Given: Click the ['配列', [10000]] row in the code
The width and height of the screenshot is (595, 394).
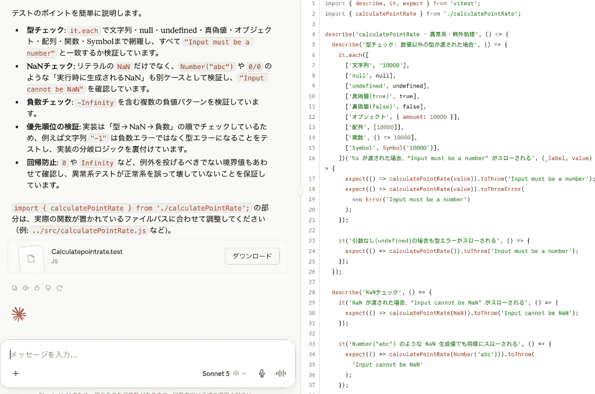Looking at the screenshot, I should 374,127.
